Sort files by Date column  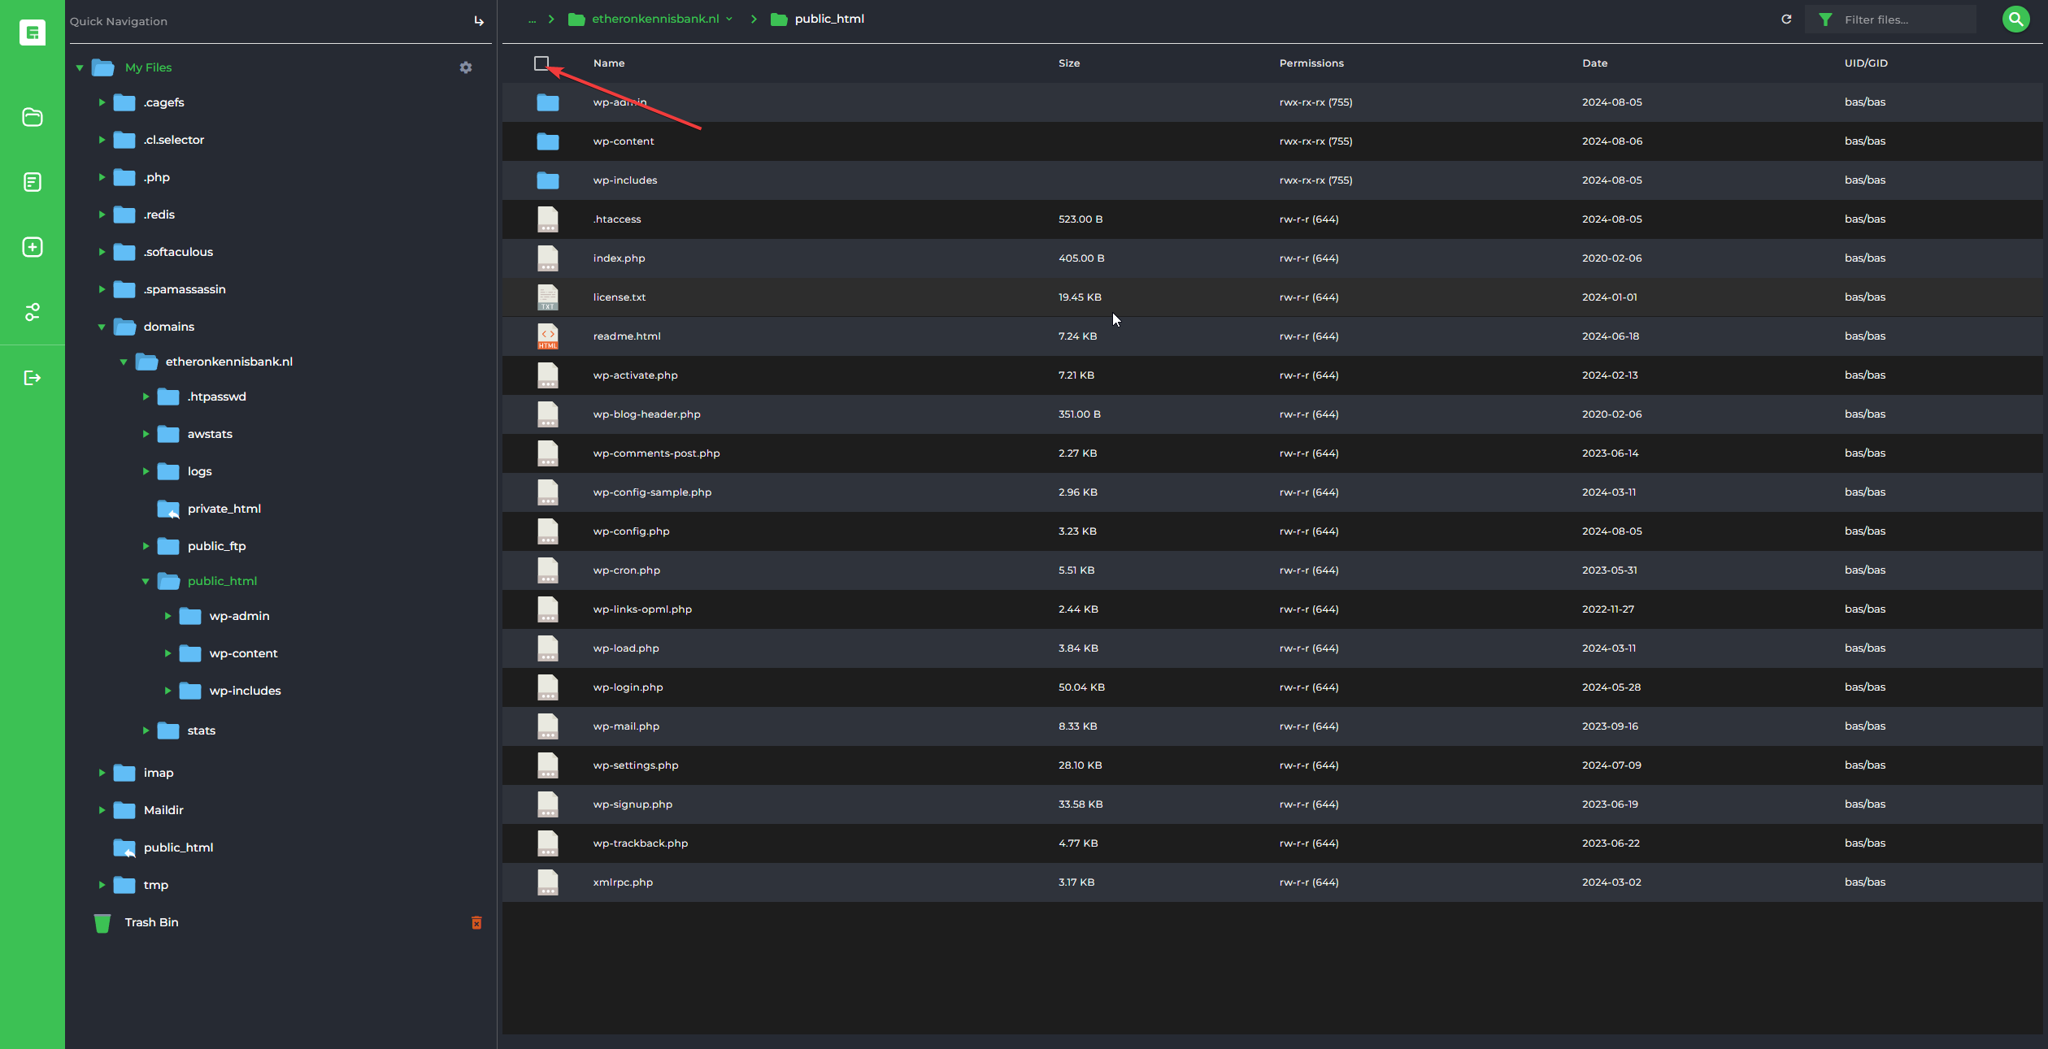click(x=1594, y=63)
